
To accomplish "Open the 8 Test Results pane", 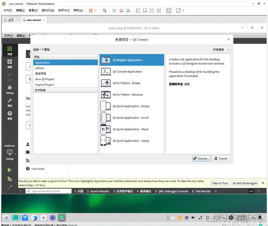I will point(201,191).
